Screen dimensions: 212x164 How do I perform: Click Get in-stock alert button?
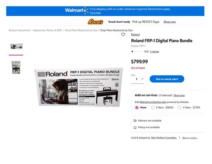[167, 79]
